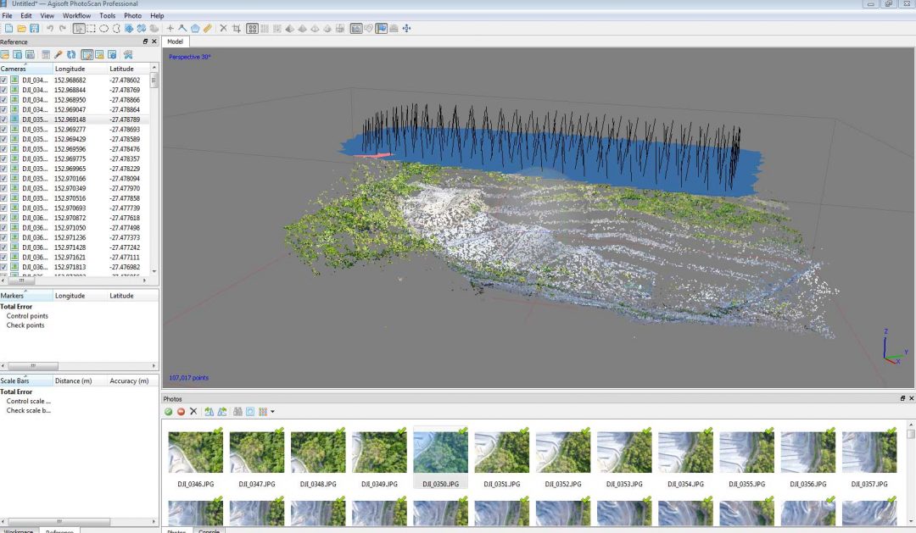Viewport: 916px width, 533px height.
Task: Select the Rectangle Selection tool
Action: coord(90,28)
